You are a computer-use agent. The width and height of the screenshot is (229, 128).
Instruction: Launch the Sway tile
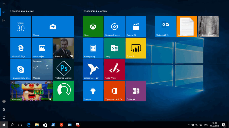click(x=115, y=48)
